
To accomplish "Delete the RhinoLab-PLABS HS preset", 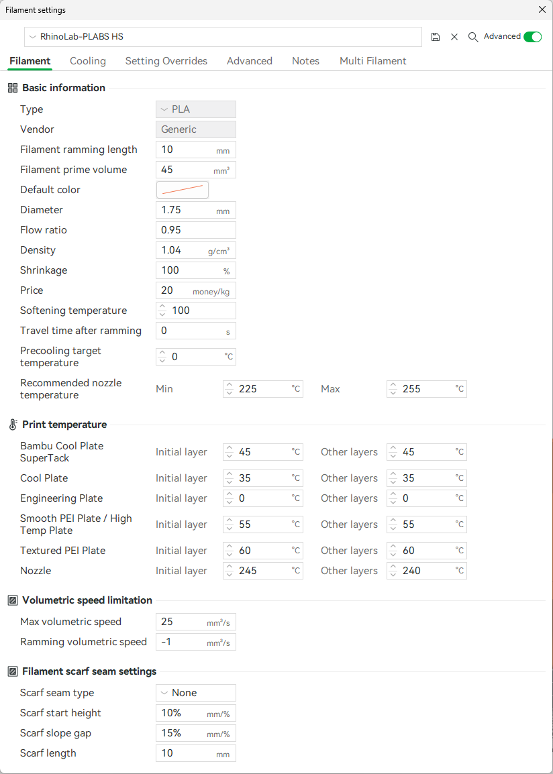I will [454, 37].
